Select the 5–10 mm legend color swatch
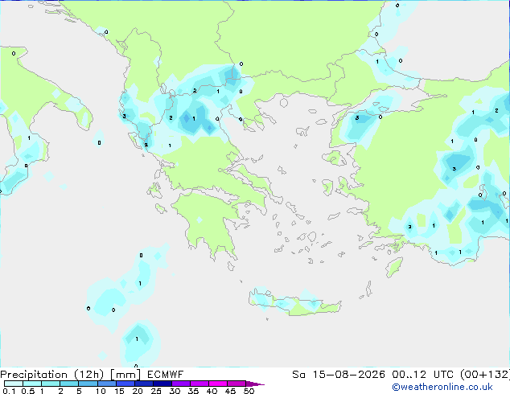The width and height of the screenshot is (510, 394). 88,384
